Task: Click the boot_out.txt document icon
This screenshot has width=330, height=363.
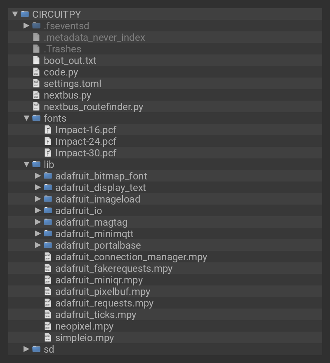Action: pyautogui.click(x=36, y=61)
